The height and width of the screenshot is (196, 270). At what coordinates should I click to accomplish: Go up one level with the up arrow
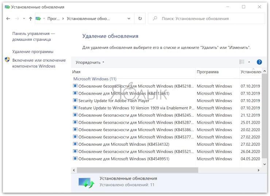pos(31,19)
